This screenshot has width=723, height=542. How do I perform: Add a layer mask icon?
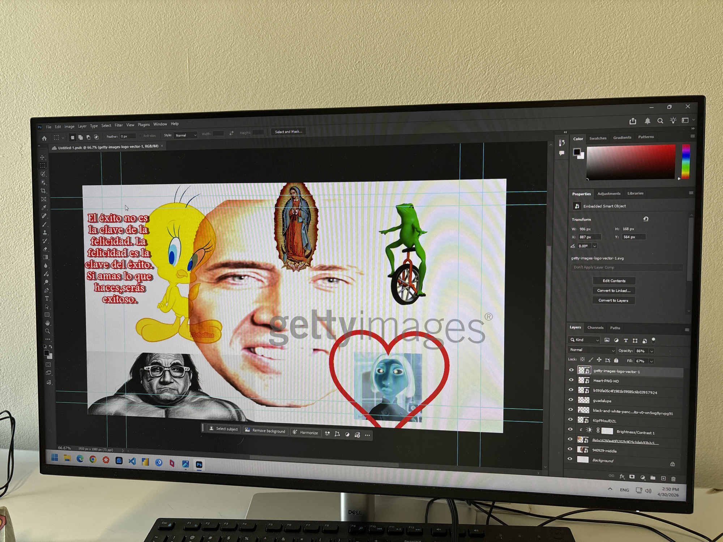(x=632, y=477)
